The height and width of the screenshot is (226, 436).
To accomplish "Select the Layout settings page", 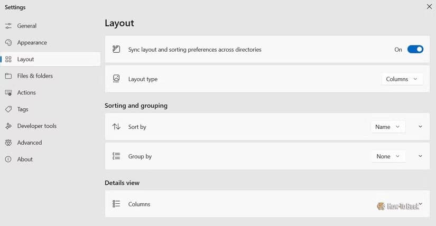I will pos(50,59).
